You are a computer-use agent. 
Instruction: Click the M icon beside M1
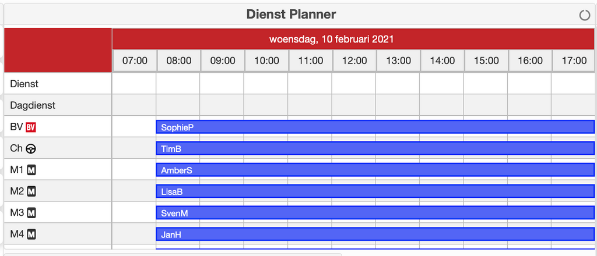point(32,170)
